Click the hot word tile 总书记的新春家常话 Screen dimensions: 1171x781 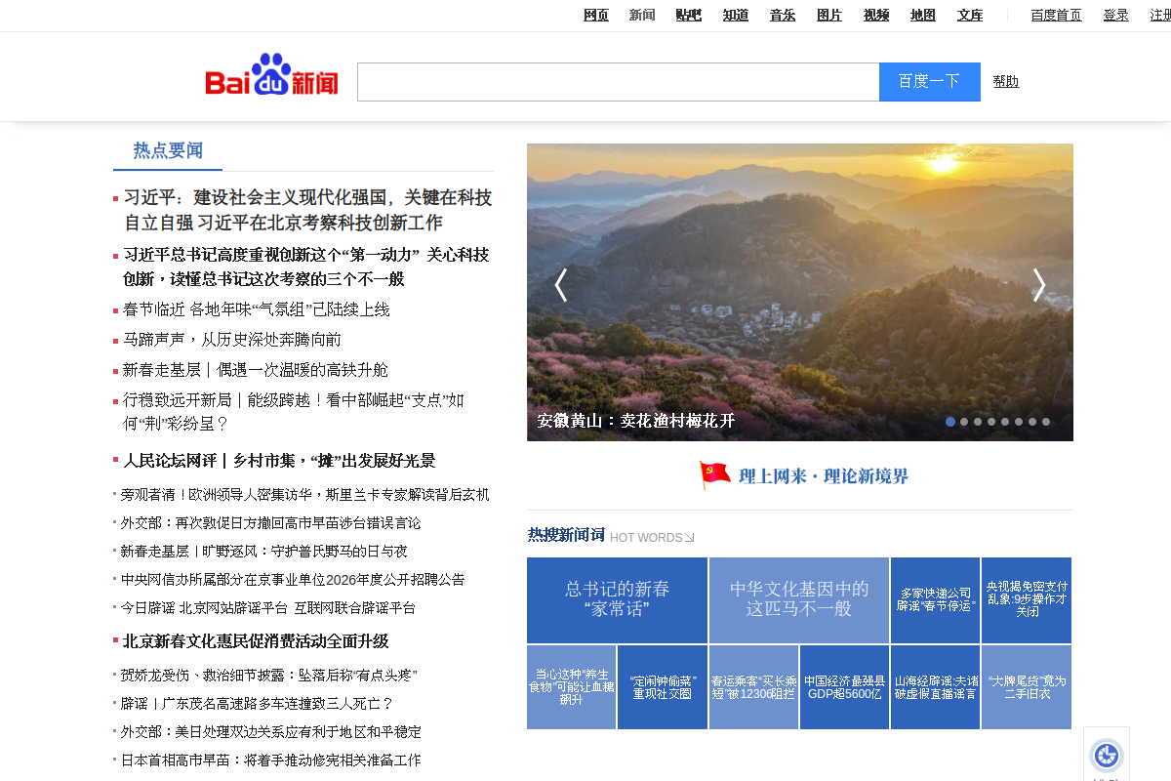(617, 599)
